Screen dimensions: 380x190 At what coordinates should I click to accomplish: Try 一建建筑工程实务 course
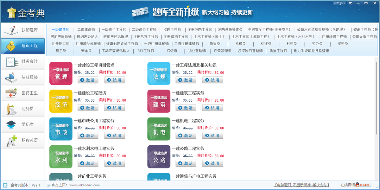pyautogui.click(x=212, y=108)
